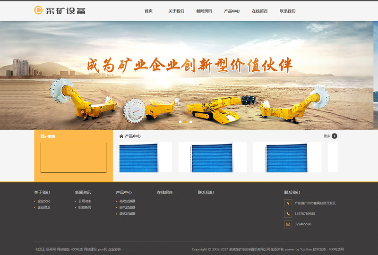Screen dimensions: 378x255
Task: Open the 高效过滤器 footer link
Action: click(127, 201)
